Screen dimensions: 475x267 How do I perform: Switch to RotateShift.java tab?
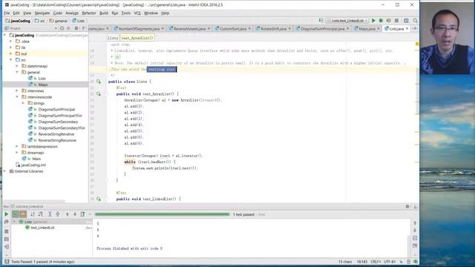(273, 28)
